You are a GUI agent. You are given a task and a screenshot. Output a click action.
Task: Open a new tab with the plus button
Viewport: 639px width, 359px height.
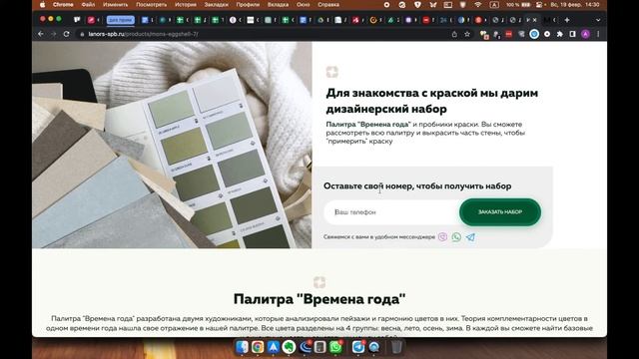point(567,20)
